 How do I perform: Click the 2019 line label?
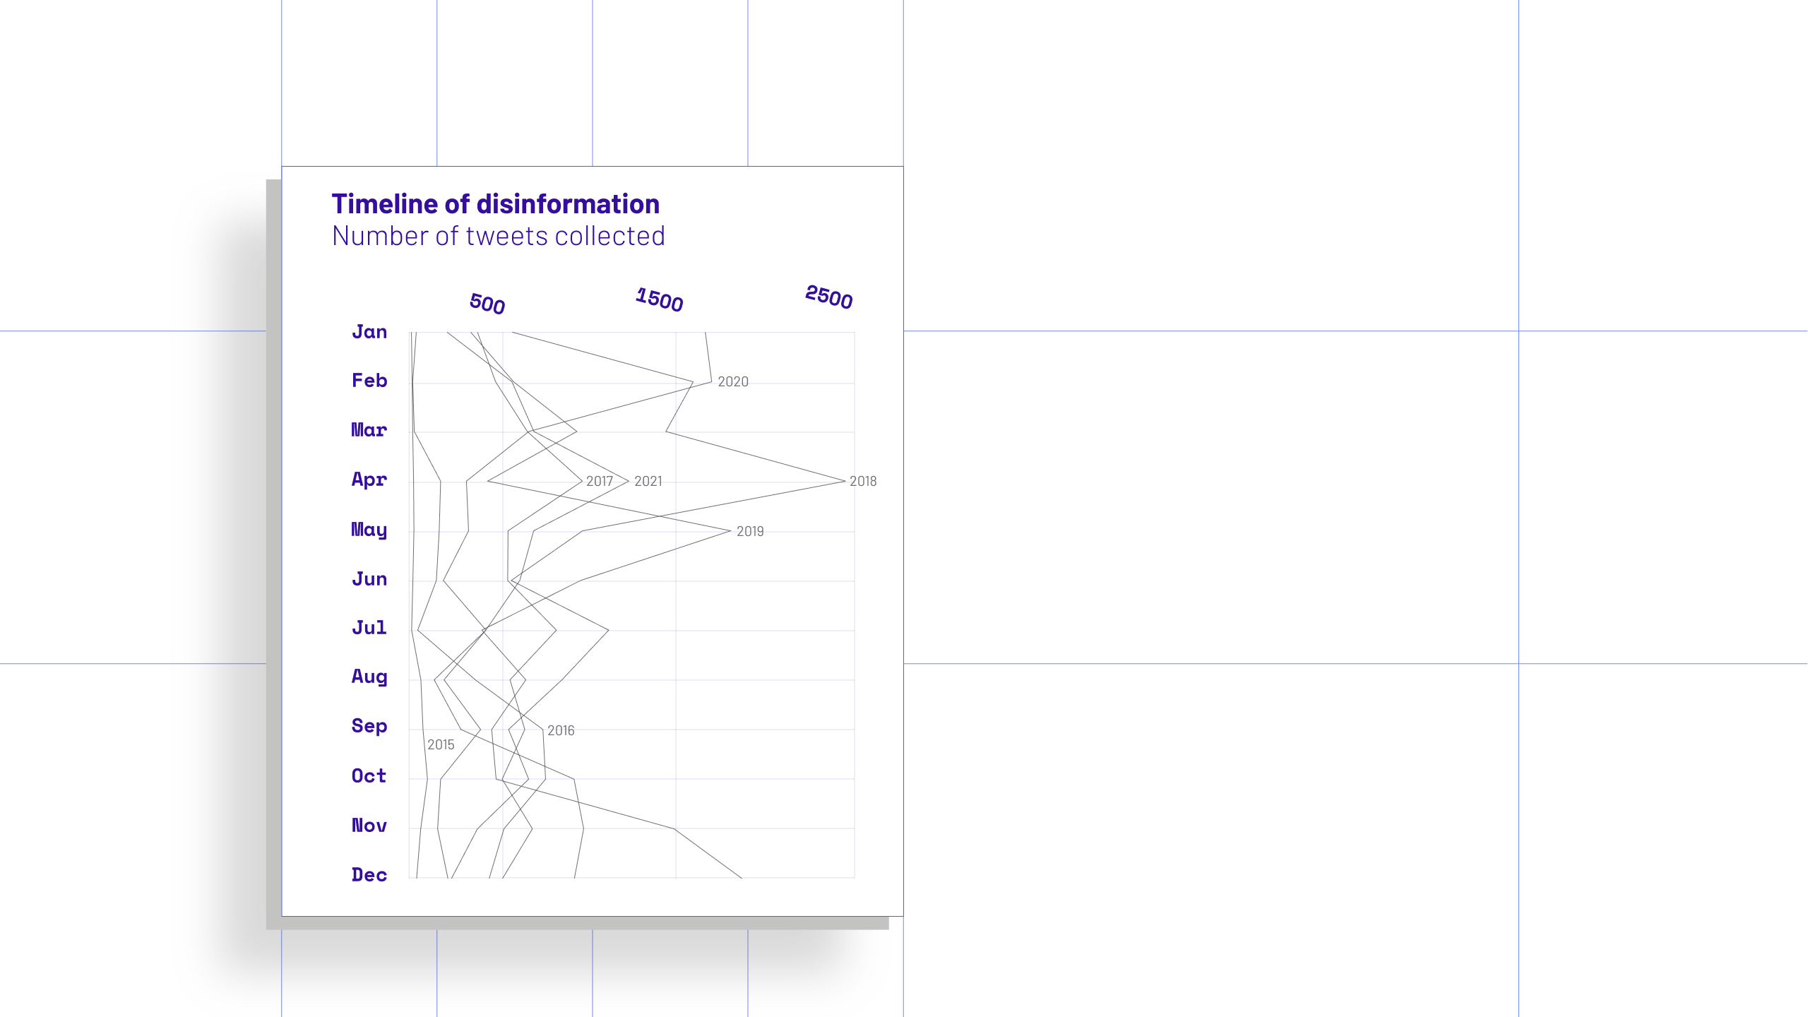coord(749,532)
